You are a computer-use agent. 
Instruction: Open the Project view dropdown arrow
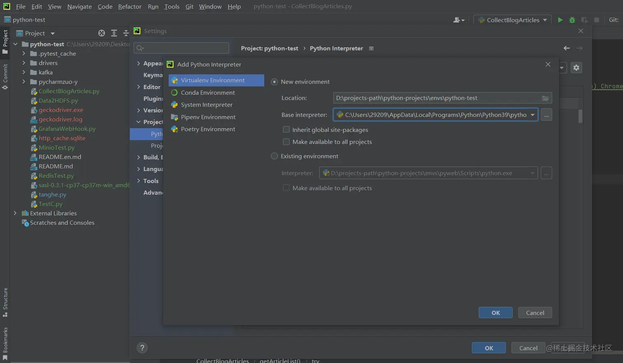52,33
